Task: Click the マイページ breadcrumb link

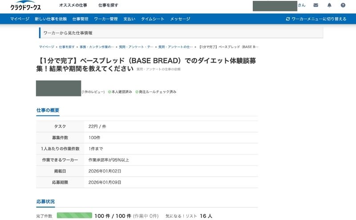Action: pos(47,47)
